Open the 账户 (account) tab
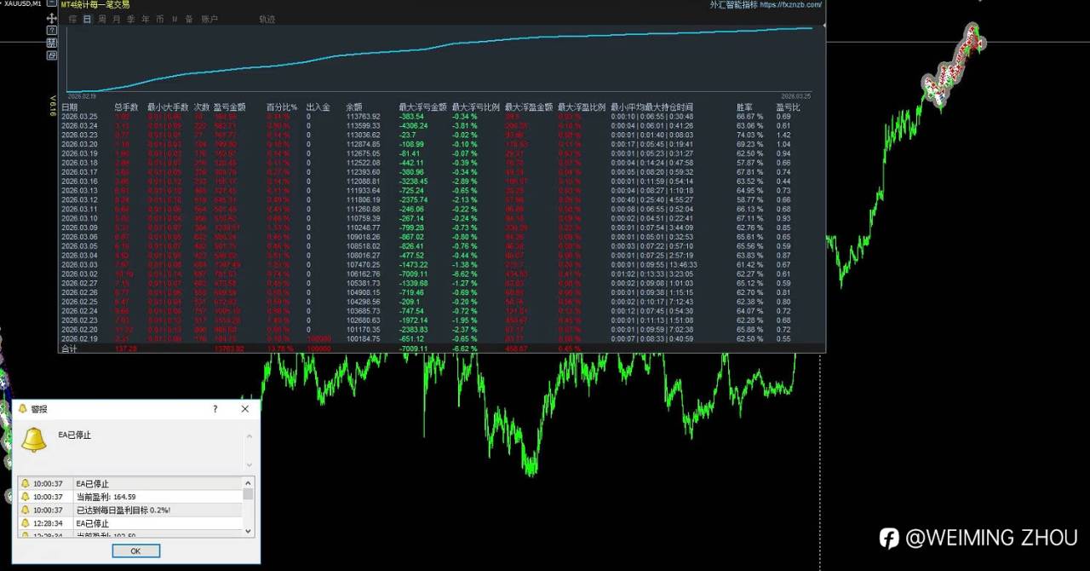Screen dimensions: 1090x571 pyautogui.click(x=209, y=19)
